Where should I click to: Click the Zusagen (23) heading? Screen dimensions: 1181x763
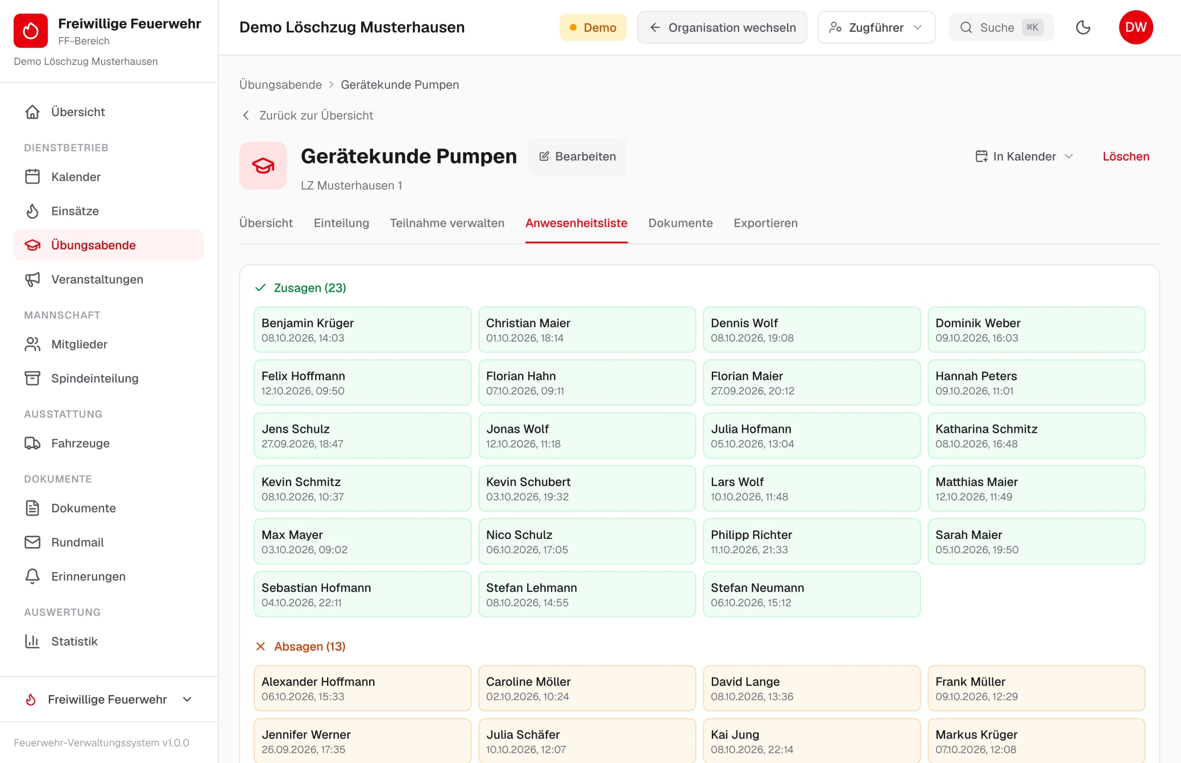tap(310, 288)
